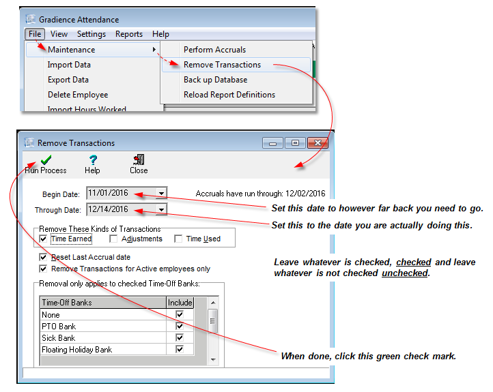Click the Gradience Attendance title bar icon

tap(30, 19)
